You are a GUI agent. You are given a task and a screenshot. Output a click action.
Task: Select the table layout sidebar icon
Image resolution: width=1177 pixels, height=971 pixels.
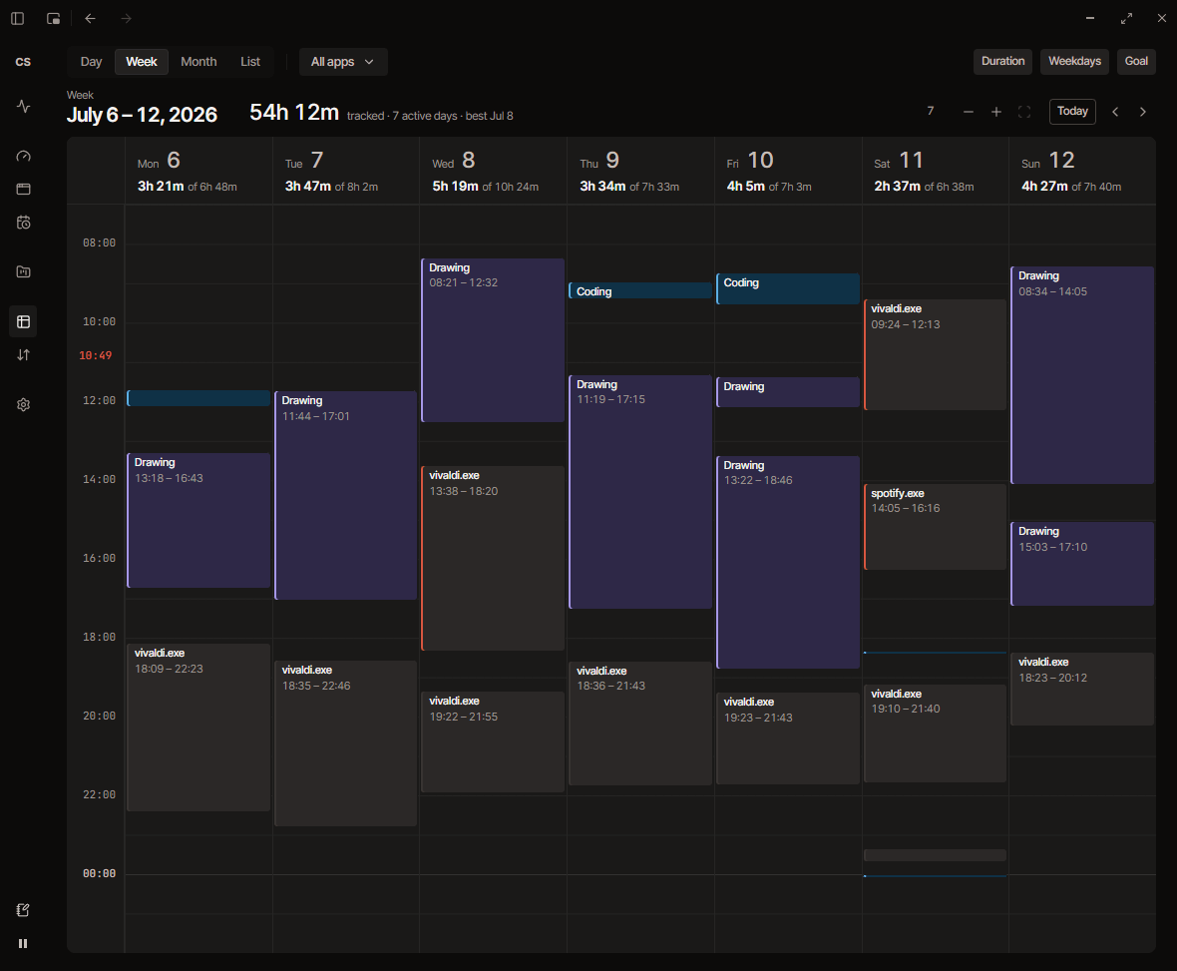[x=23, y=321]
